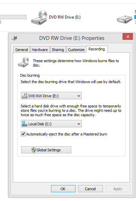
Task: Click the disc drive icon beside the description text
Action: [23, 62]
